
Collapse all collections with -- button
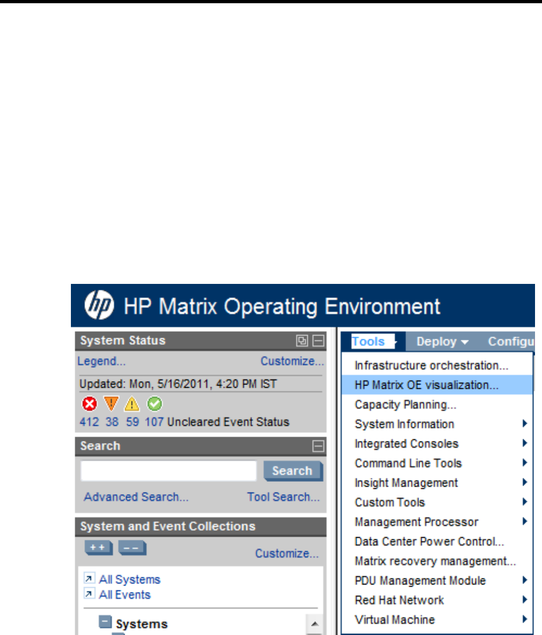pos(132,548)
